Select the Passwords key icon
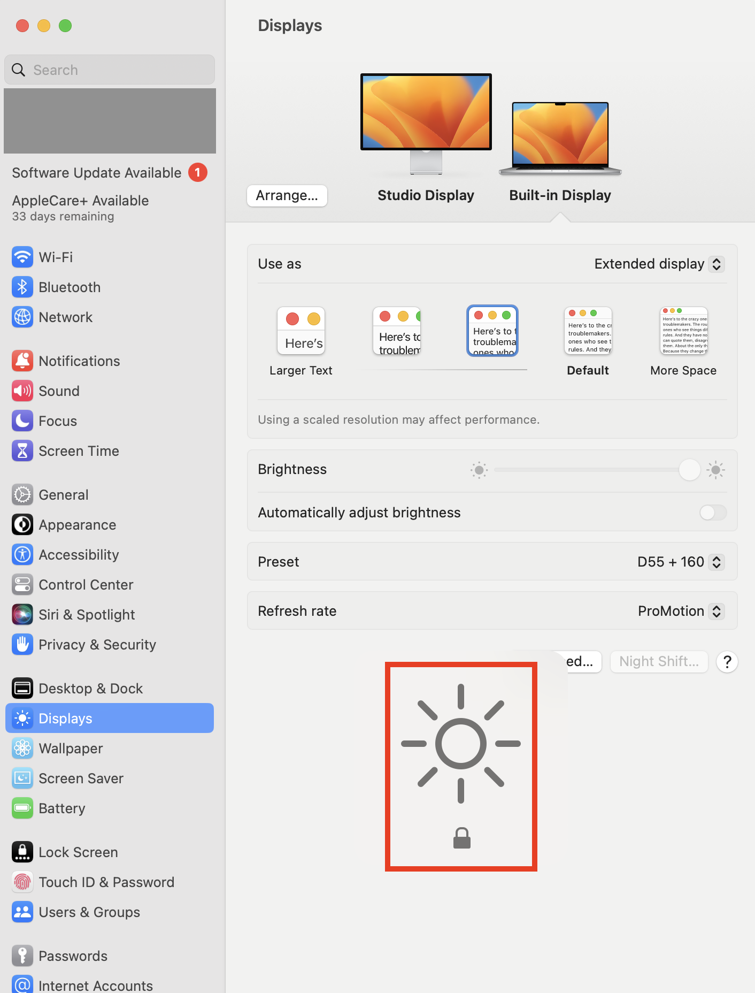Image resolution: width=755 pixels, height=993 pixels. tap(22, 956)
